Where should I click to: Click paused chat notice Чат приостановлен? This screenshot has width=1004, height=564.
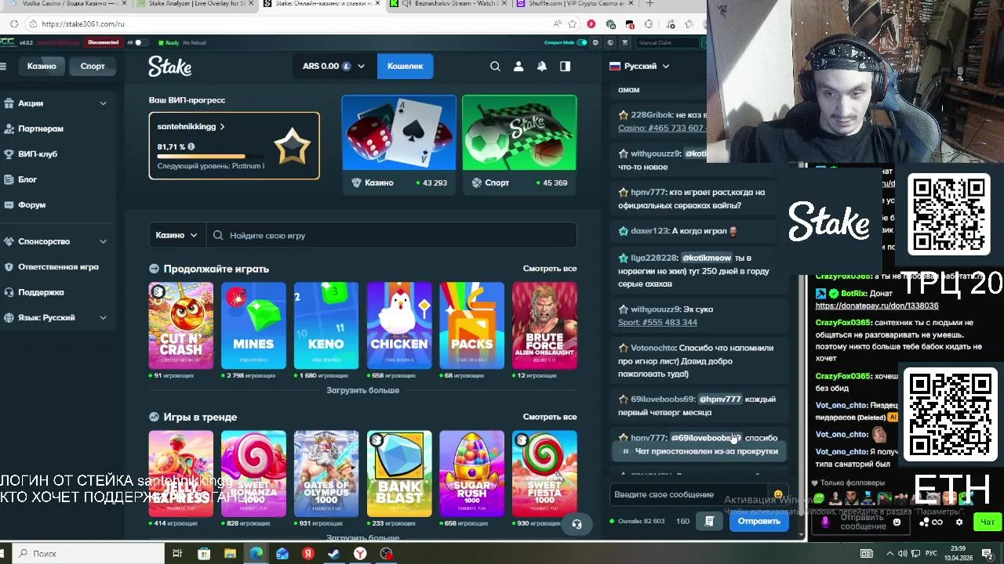point(700,451)
